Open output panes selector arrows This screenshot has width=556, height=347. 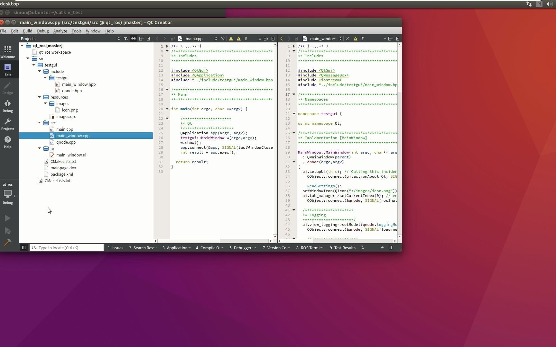(363, 248)
